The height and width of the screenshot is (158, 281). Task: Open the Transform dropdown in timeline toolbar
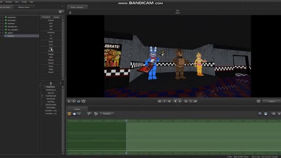[x=107, y=114]
